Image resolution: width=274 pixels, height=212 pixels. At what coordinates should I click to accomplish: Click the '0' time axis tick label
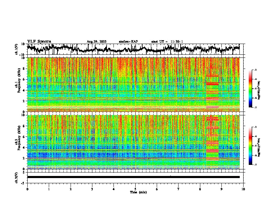(27, 189)
